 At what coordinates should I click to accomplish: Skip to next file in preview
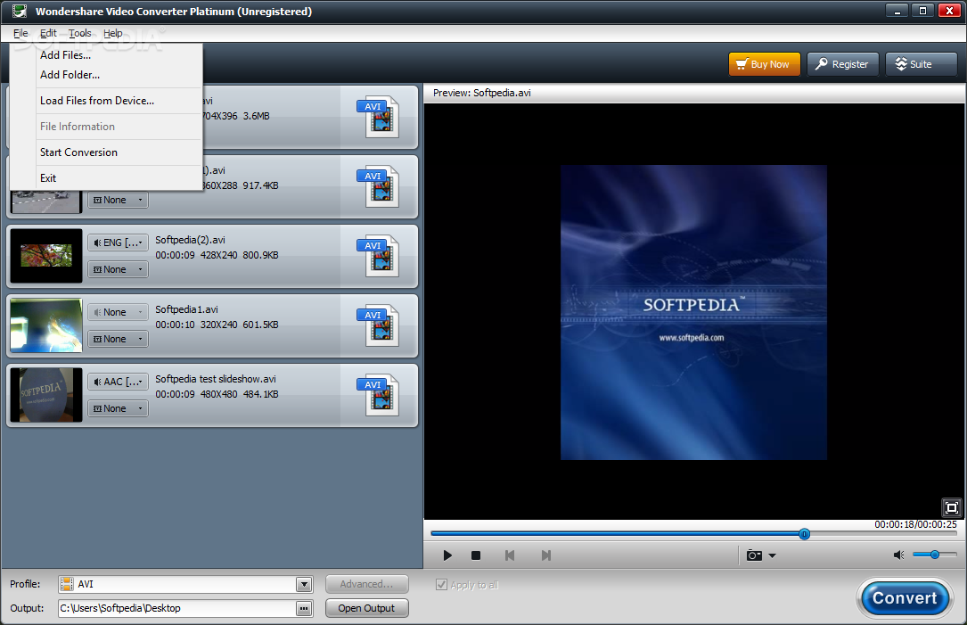(545, 555)
